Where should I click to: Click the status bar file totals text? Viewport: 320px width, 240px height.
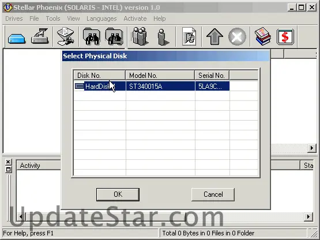(x=208, y=233)
